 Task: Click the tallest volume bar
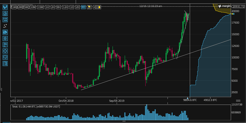coord(147,112)
